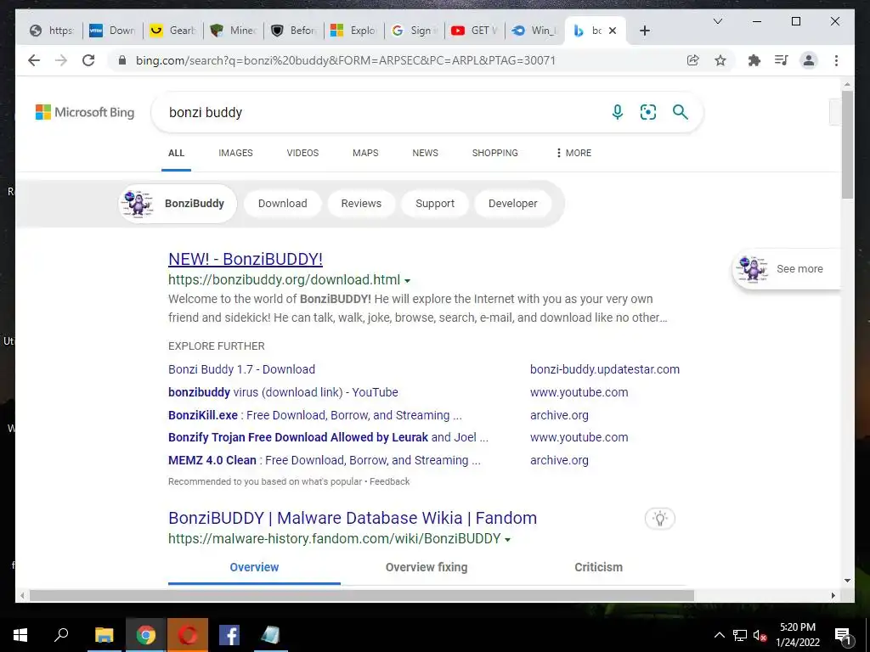The height and width of the screenshot is (652, 870).
Task: Open the NEW! - BonziBUDDY! result link
Action: tap(246, 259)
